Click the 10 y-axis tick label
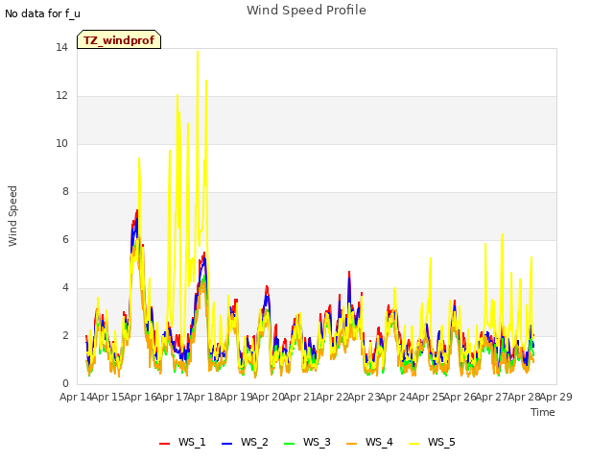The width and height of the screenshot is (614, 461). click(x=61, y=144)
